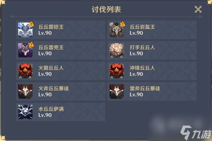Viewport: 212px width, 141px height.
Task: Click the 讨伐列表 title header
Action: coord(106,9)
